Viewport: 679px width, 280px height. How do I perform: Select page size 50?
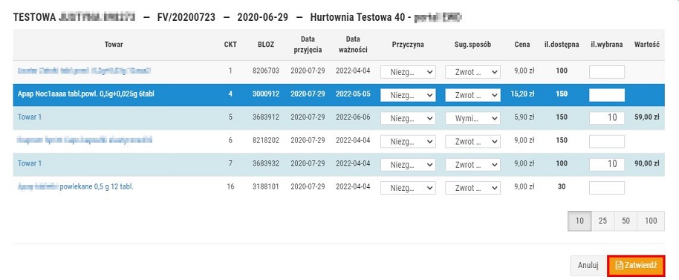[x=626, y=221]
